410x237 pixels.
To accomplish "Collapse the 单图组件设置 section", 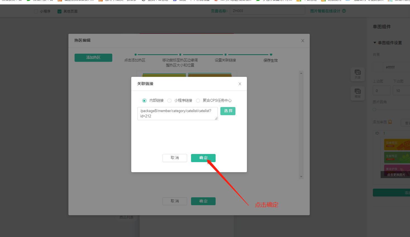I will (375, 43).
